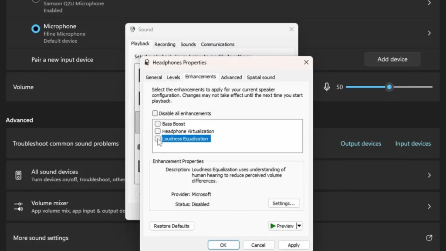Click the headphones icon in Properties title bar
Image resolution: width=446 pixels, height=251 pixels.
tap(147, 62)
